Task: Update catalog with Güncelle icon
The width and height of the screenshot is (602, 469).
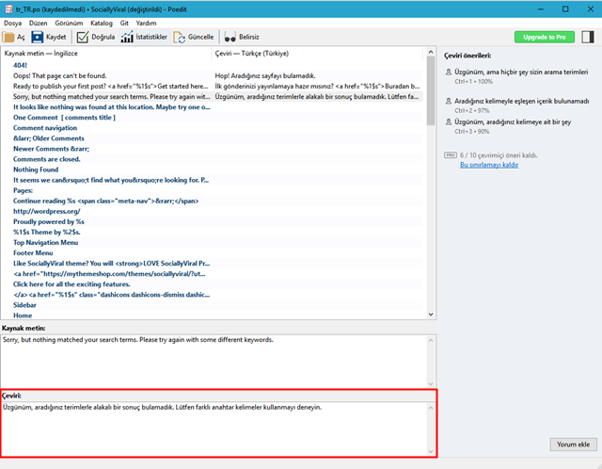Action: (180, 38)
